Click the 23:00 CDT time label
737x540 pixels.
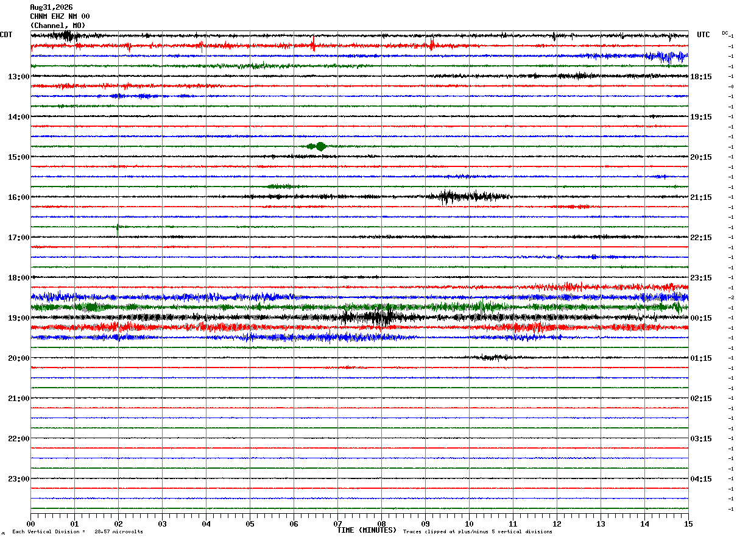pyautogui.click(x=18, y=479)
